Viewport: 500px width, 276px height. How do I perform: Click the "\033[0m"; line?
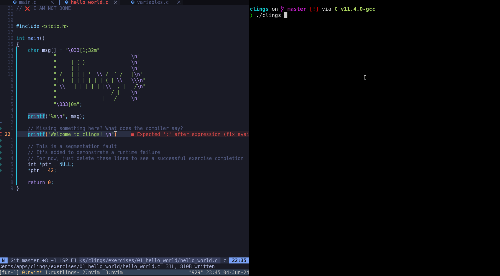68,104
